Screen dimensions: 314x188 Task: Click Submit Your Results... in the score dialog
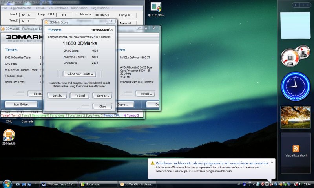[x=80, y=74]
